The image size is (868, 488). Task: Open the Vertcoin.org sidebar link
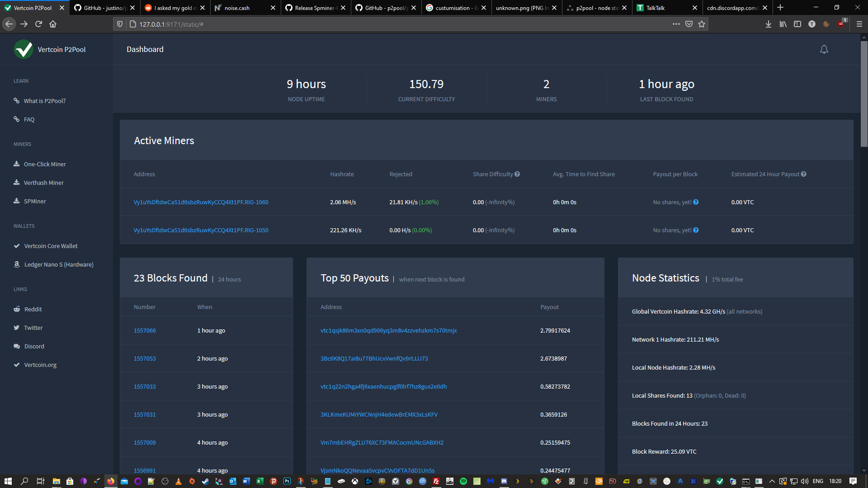pos(40,365)
